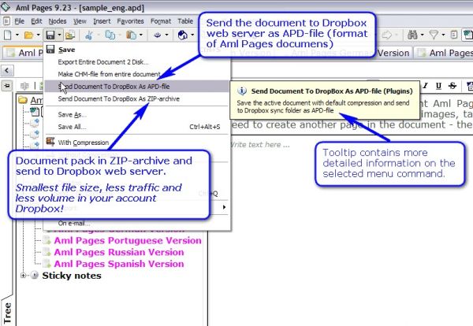Click the Copy toolbar icon
Screen dimensions: 473x326
tap(110, 35)
